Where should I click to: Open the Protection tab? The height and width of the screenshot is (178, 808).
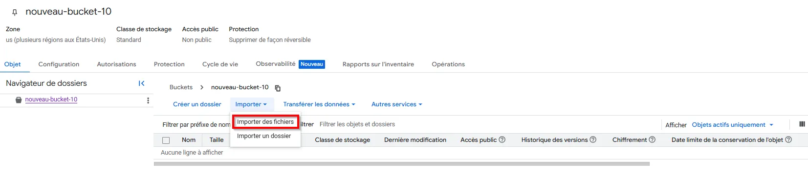[x=169, y=64]
